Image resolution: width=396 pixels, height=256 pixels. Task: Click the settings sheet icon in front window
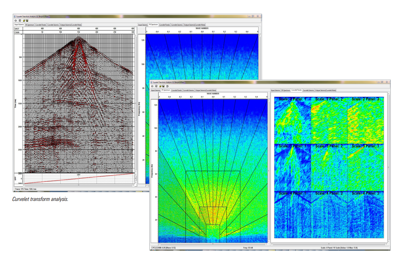pyautogui.click(x=156, y=86)
